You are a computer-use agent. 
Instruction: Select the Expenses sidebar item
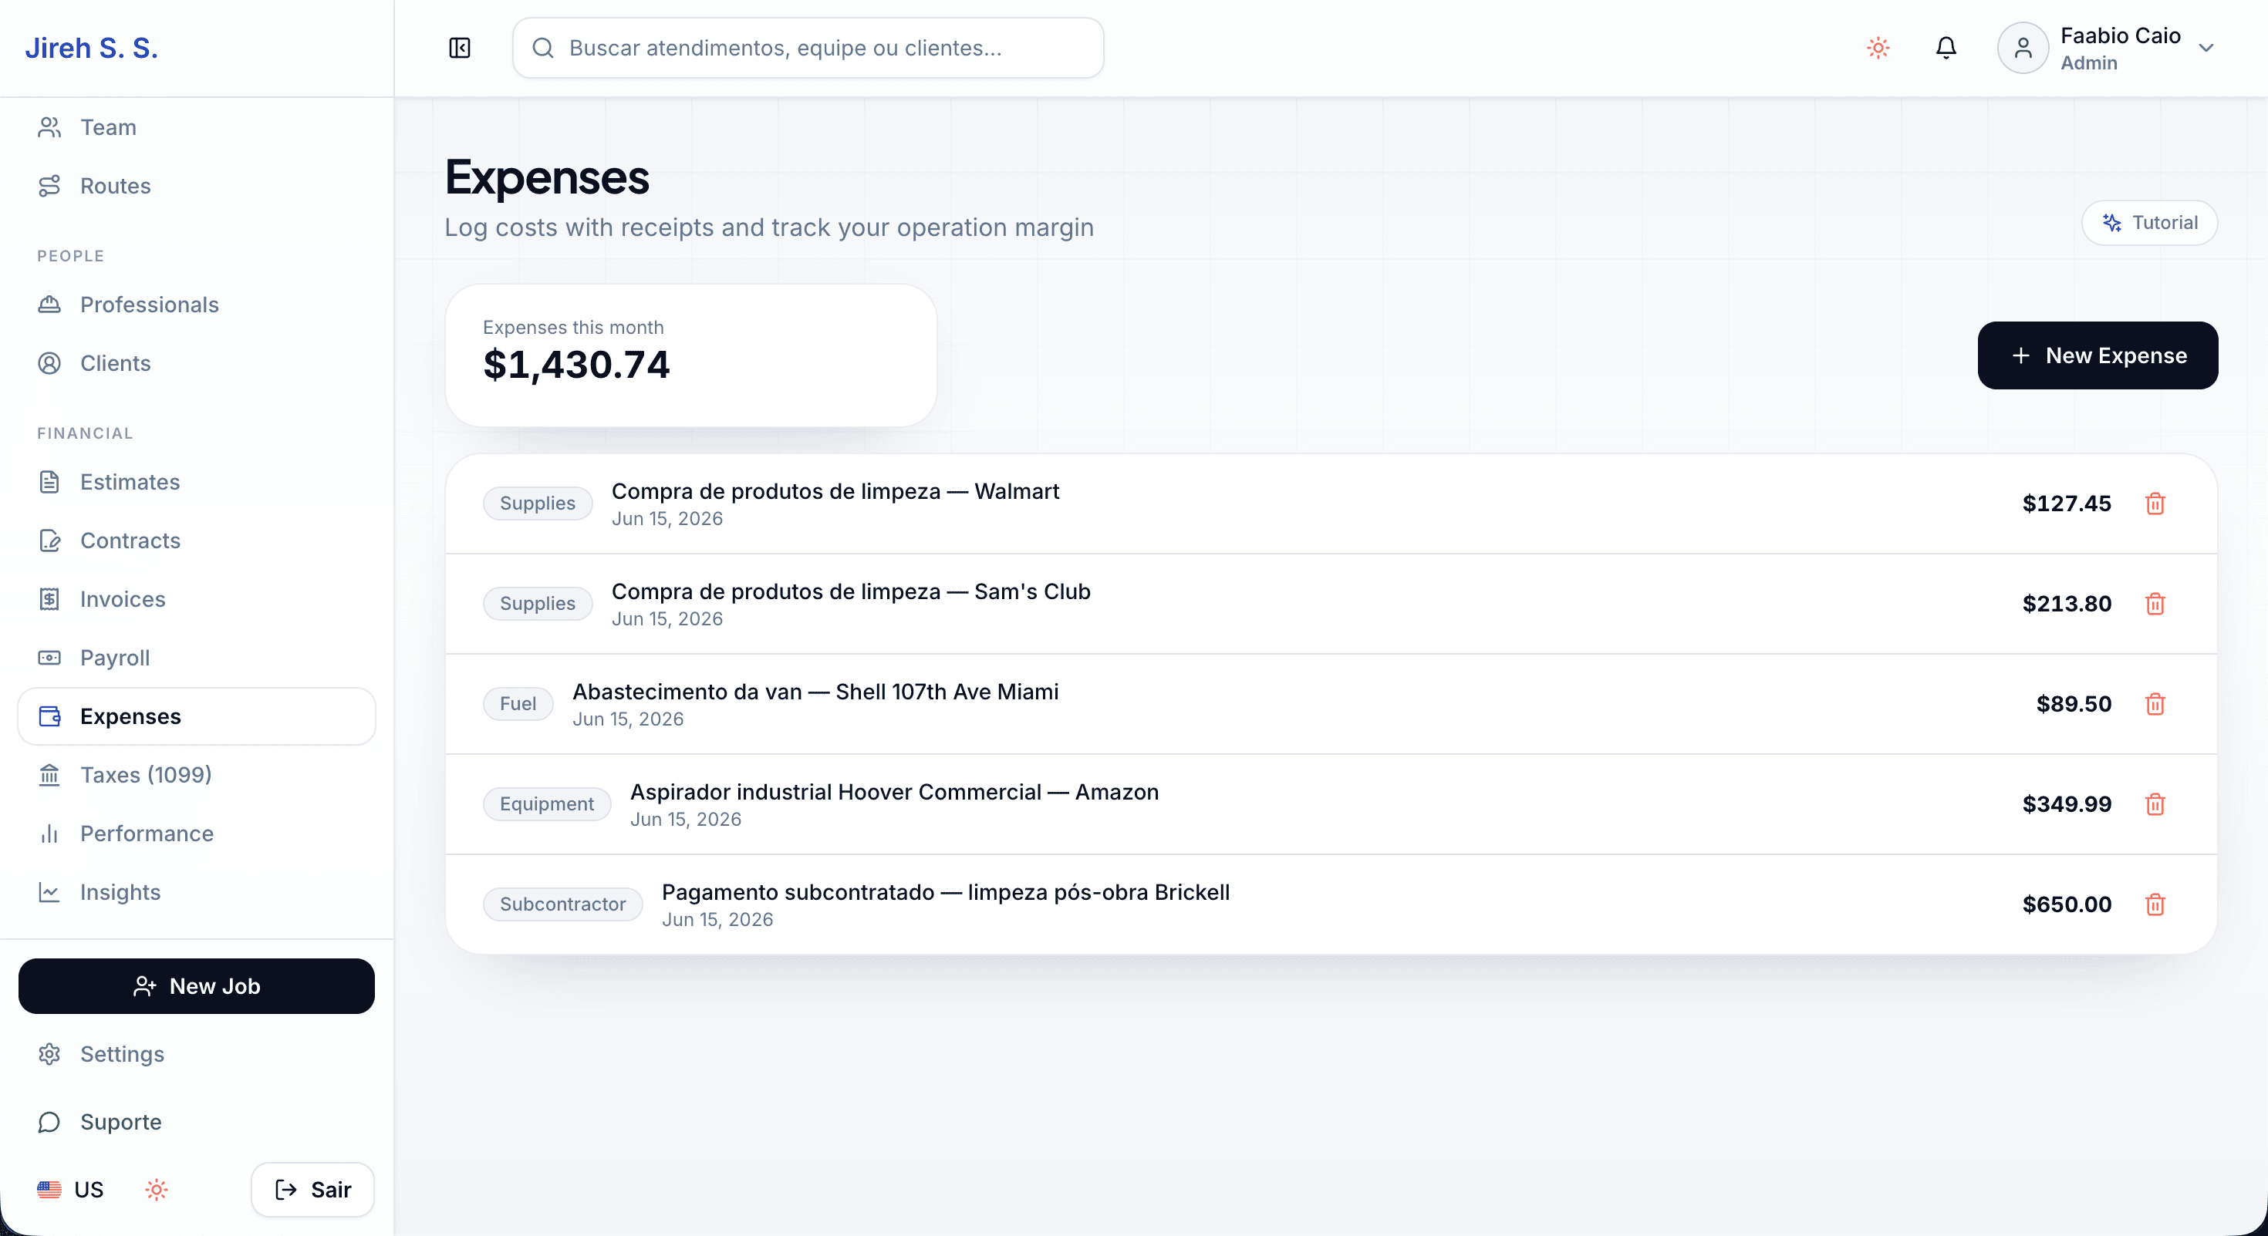197,716
